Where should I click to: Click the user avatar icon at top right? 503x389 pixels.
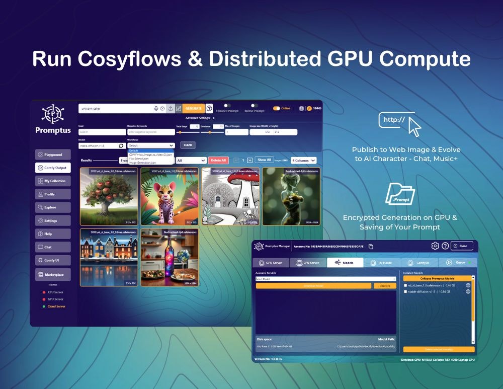tap(301, 109)
